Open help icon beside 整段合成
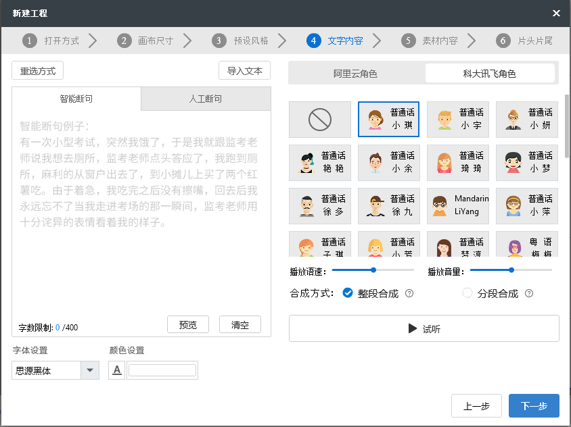 coord(409,293)
